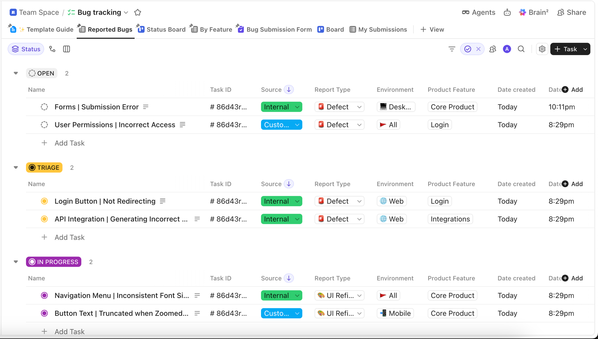Click the user avatar A icon
The width and height of the screenshot is (598, 339).
click(x=507, y=49)
